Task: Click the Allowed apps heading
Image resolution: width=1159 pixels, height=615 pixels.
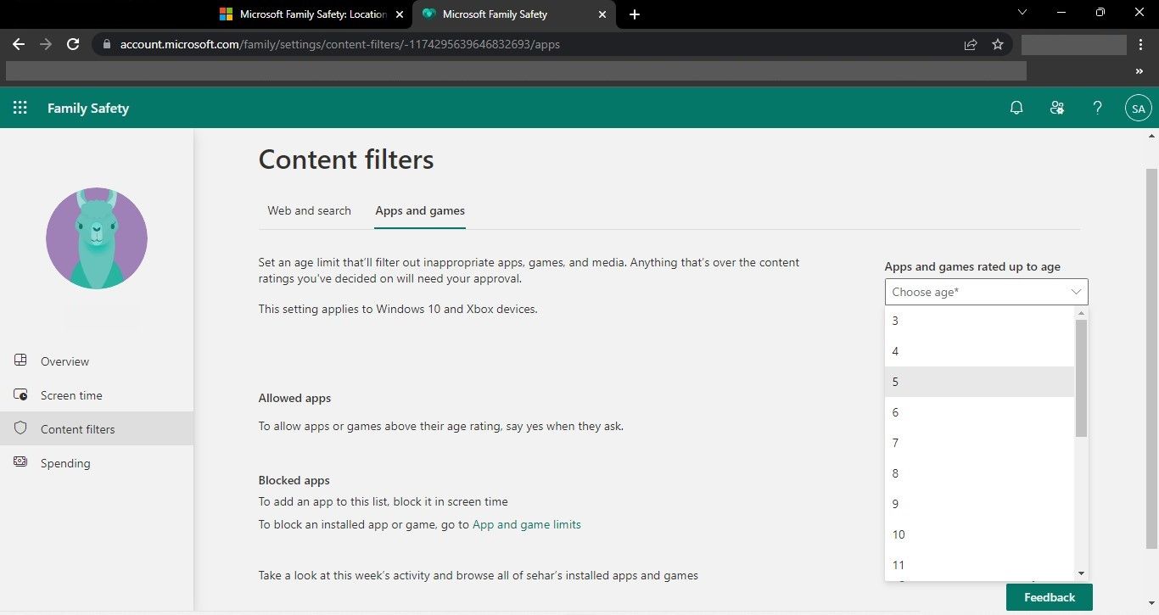Action: click(x=294, y=398)
